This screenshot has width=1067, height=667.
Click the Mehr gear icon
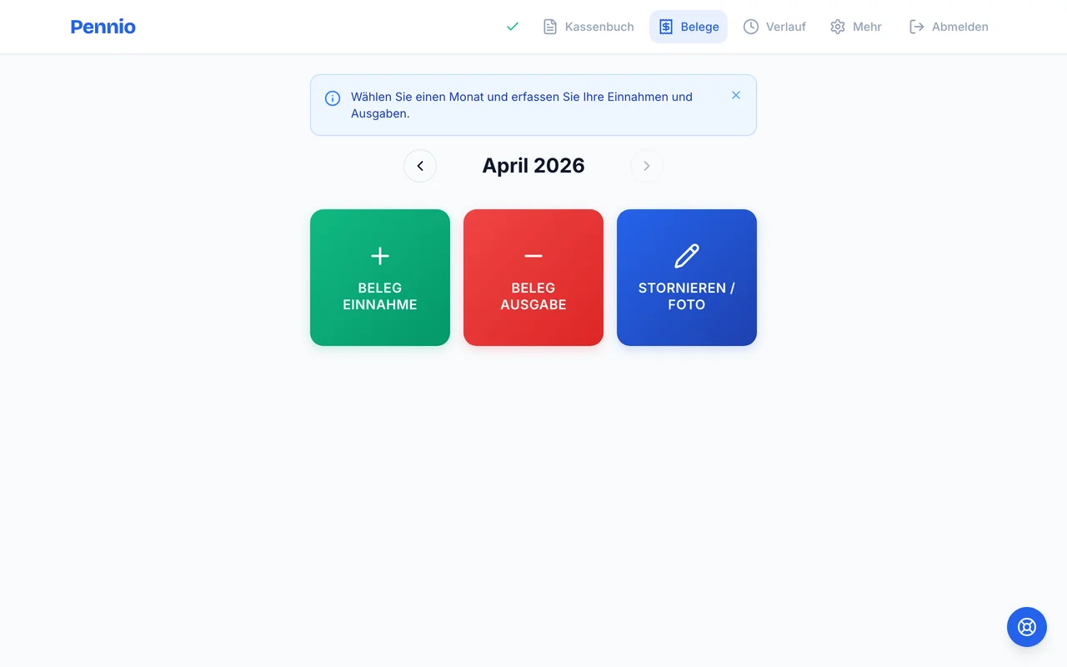837,27
